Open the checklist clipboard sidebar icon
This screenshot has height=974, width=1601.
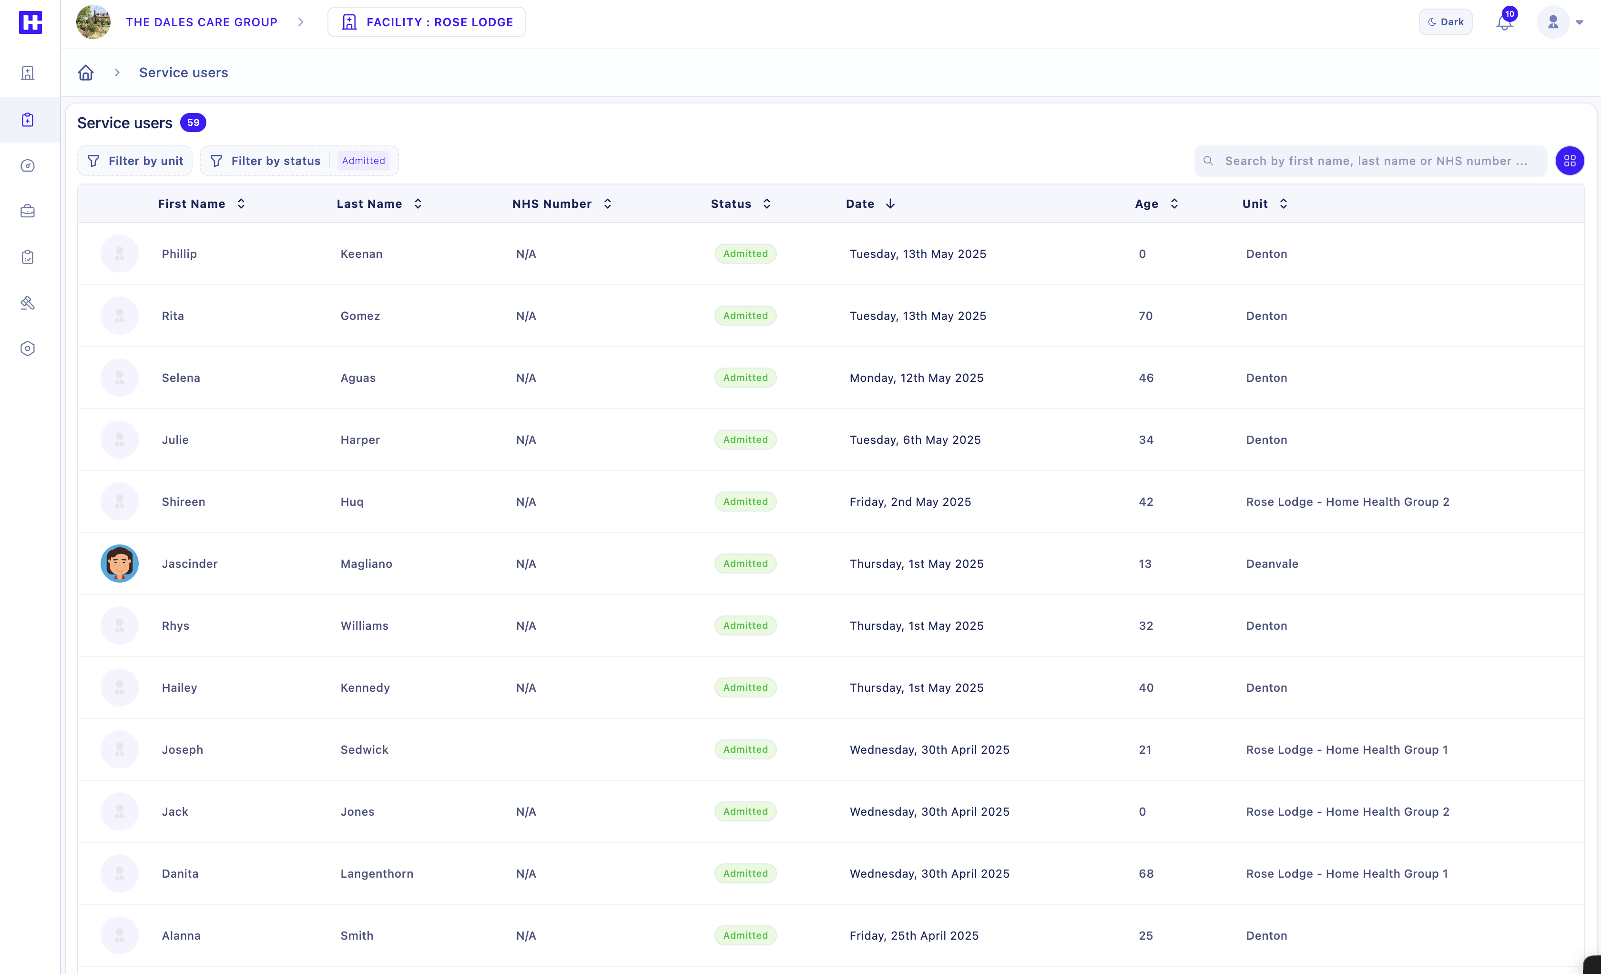click(27, 257)
